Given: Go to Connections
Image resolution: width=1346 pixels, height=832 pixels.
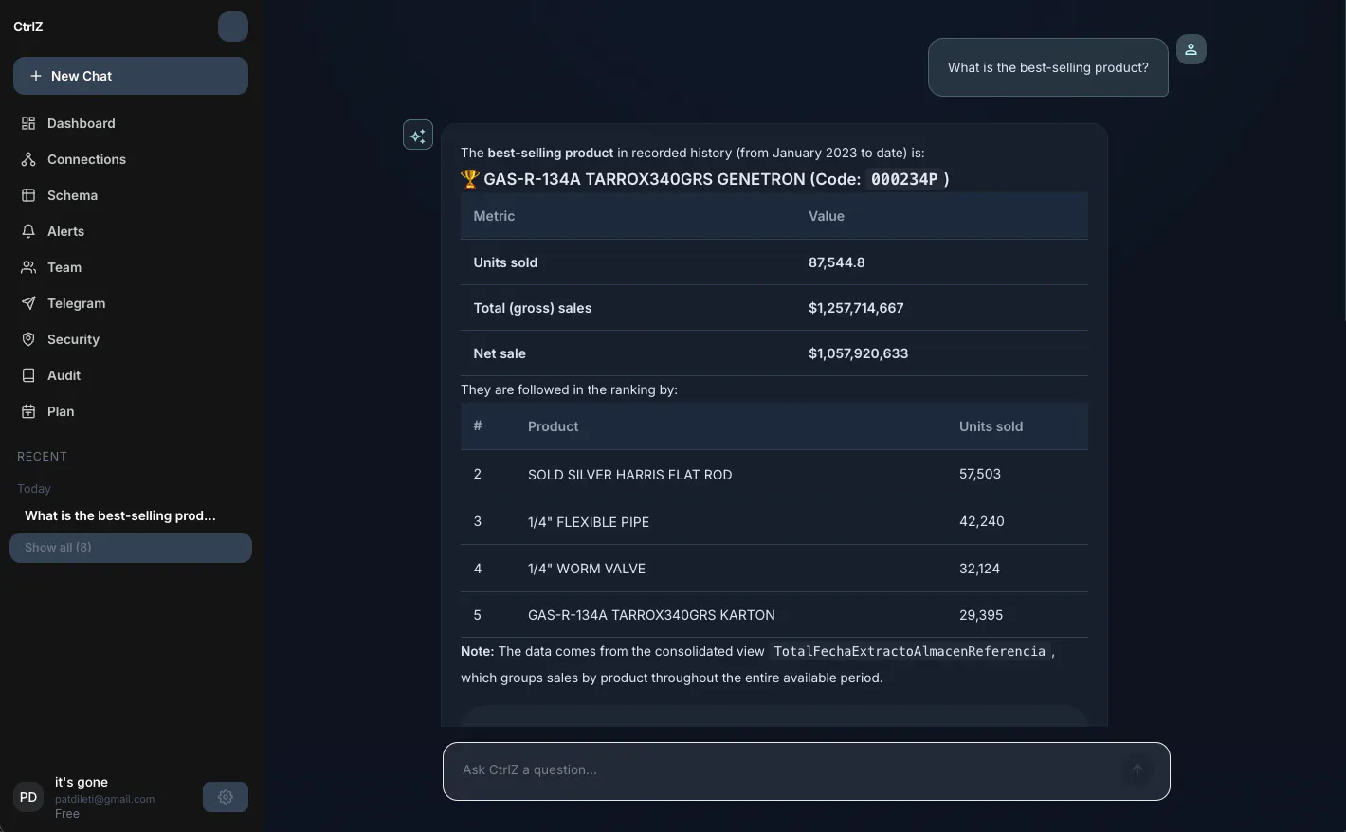Looking at the screenshot, I should pyautogui.click(x=131, y=159).
